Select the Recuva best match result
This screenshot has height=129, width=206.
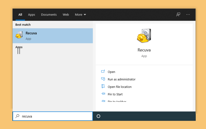tap(53, 36)
